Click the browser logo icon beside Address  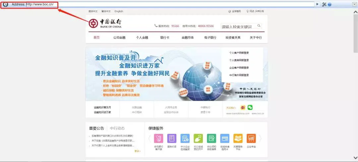pos(5,4)
